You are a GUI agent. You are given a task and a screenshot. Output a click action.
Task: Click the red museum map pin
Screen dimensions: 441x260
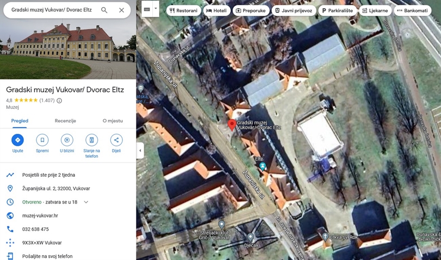click(232, 125)
